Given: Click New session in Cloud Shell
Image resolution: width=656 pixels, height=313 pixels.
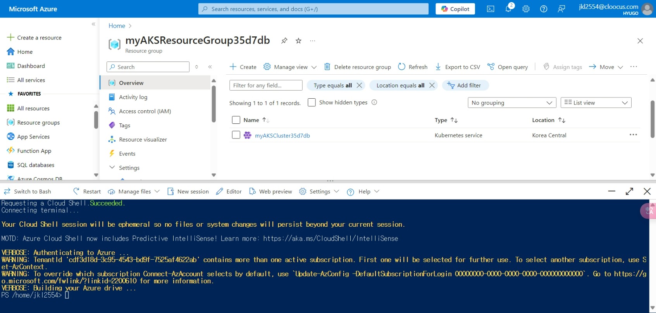Looking at the screenshot, I should pyautogui.click(x=188, y=191).
